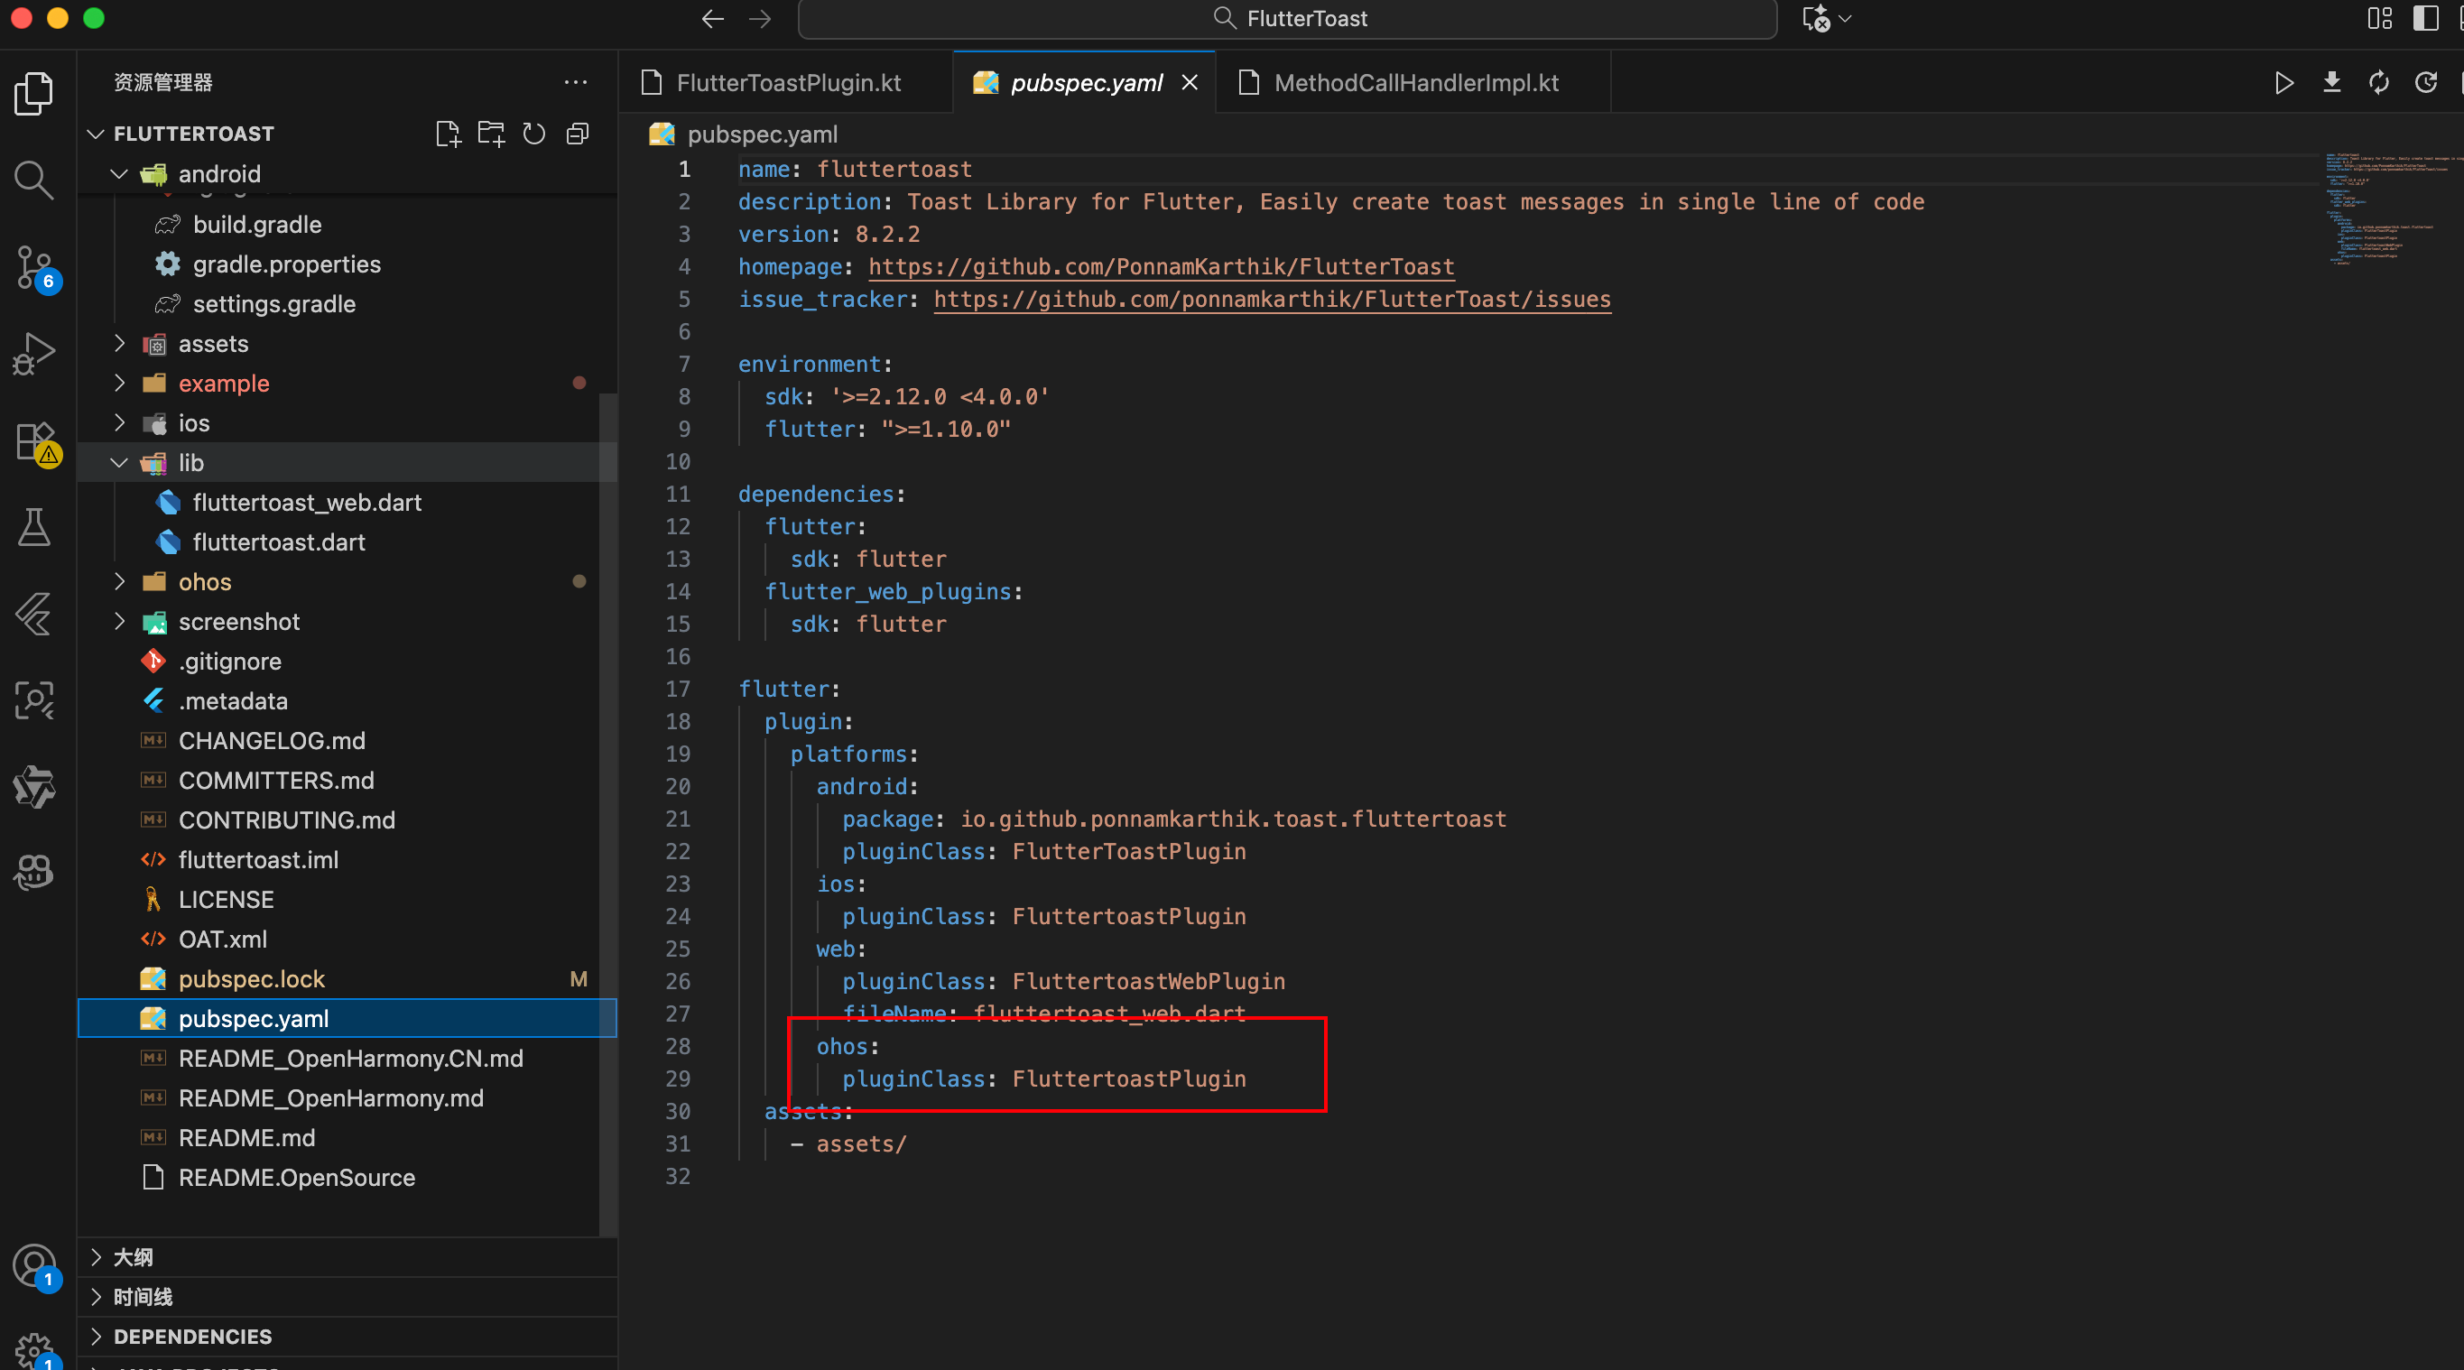This screenshot has height=1370, width=2464.
Task: Open the homepage GitHub link
Action: [x=1161, y=267]
